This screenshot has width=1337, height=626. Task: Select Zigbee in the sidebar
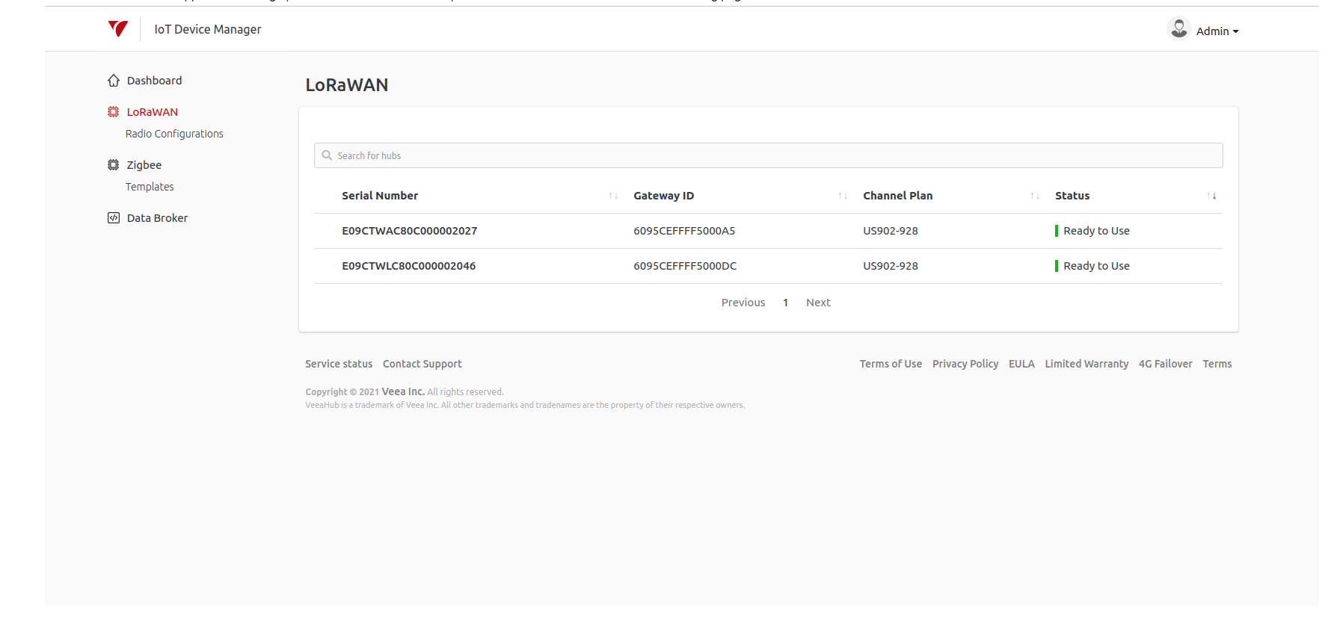click(x=144, y=165)
